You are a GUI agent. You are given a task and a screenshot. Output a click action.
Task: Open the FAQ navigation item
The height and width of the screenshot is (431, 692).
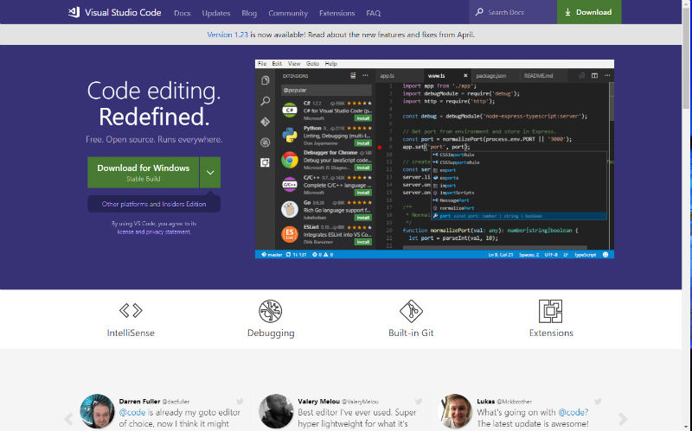(x=373, y=13)
